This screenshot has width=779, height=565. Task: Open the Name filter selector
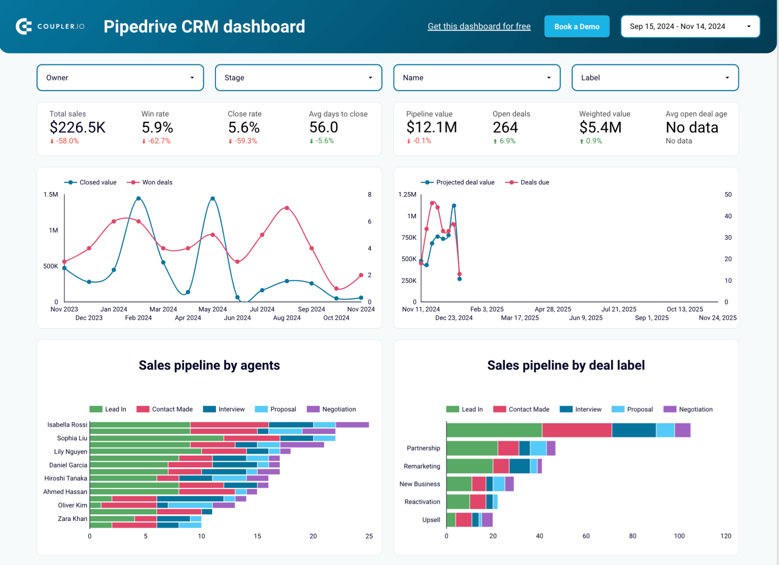(x=476, y=78)
